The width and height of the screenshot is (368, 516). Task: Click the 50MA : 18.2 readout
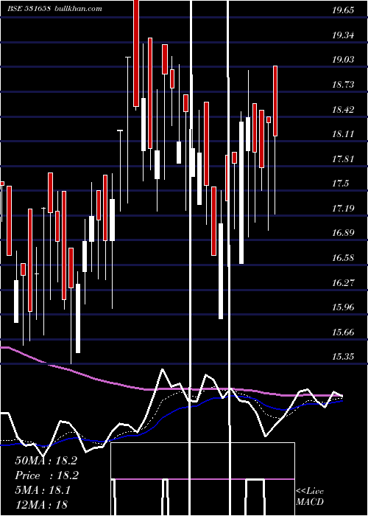[46, 461]
